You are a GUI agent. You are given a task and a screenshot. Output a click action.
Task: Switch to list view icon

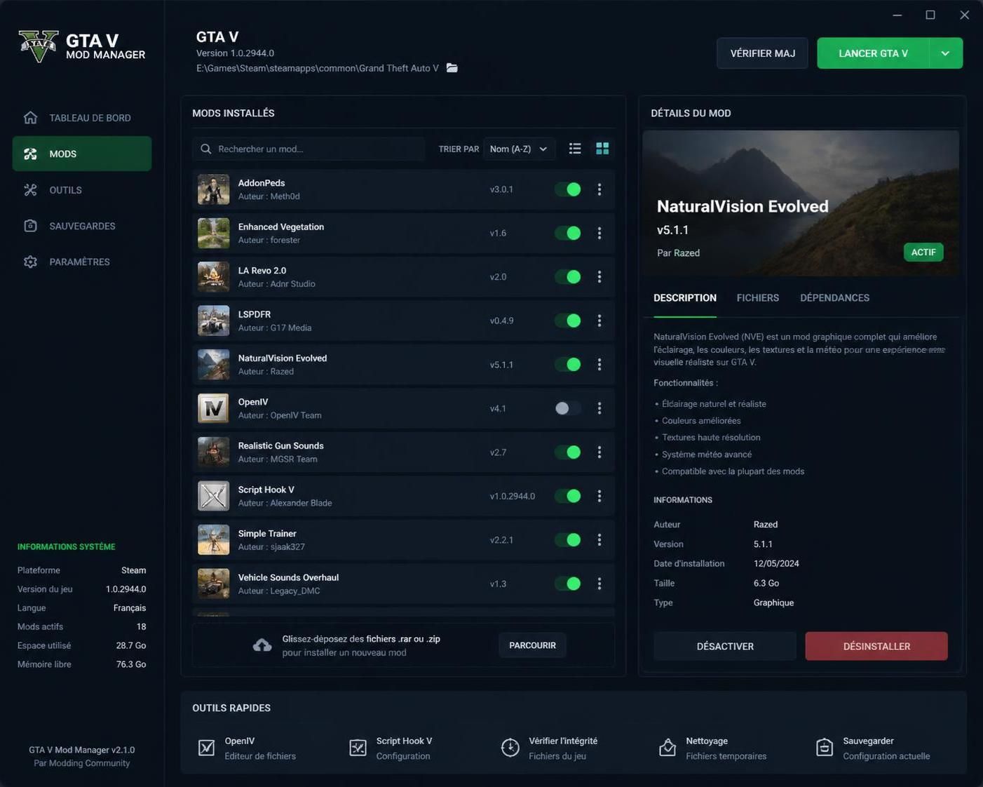point(575,149)
